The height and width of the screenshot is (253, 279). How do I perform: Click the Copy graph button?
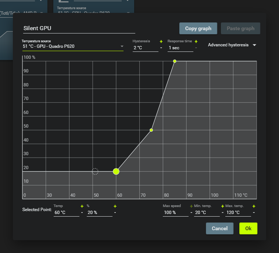[x=198, y=29]
